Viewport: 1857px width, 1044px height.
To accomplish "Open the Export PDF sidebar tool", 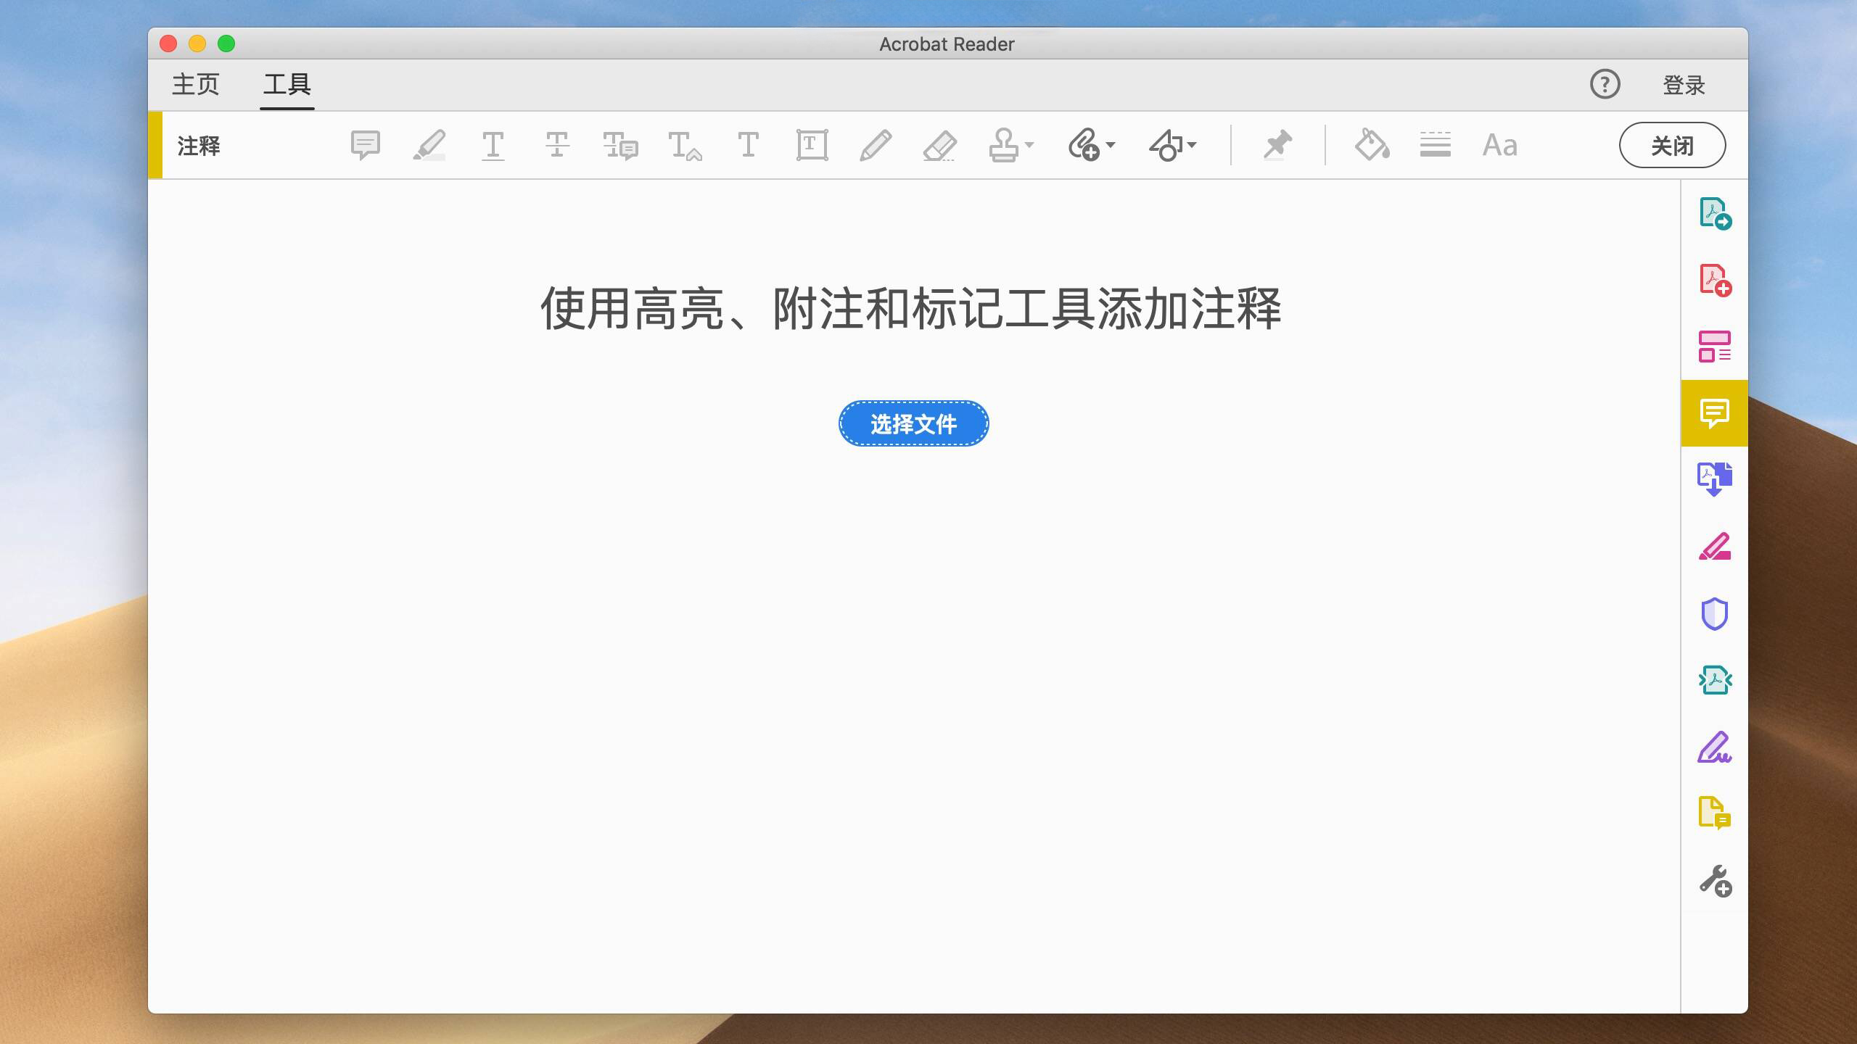I will (1714, 214).
